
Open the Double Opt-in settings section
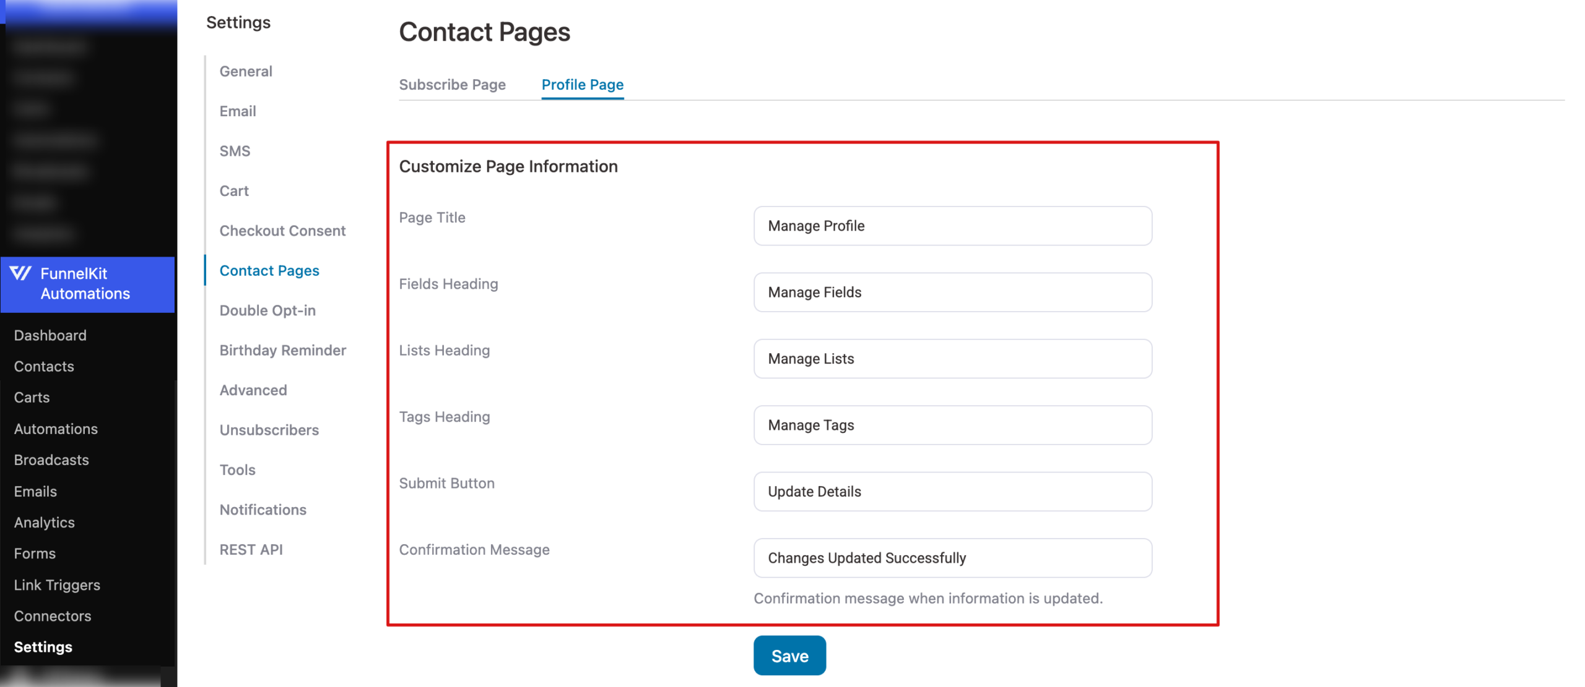[267, 310]
